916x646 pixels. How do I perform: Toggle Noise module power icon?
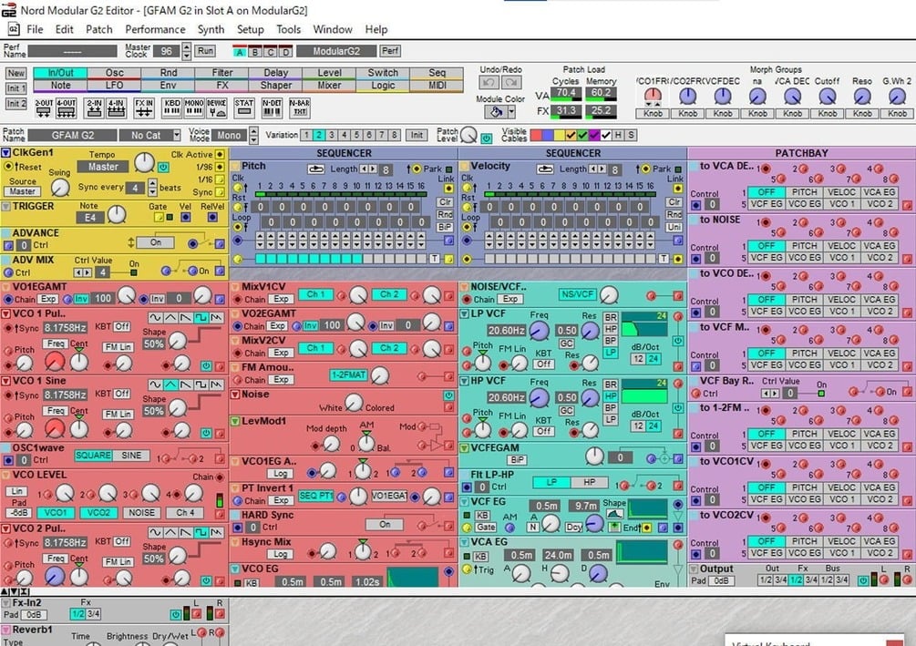tap(448, 395)
